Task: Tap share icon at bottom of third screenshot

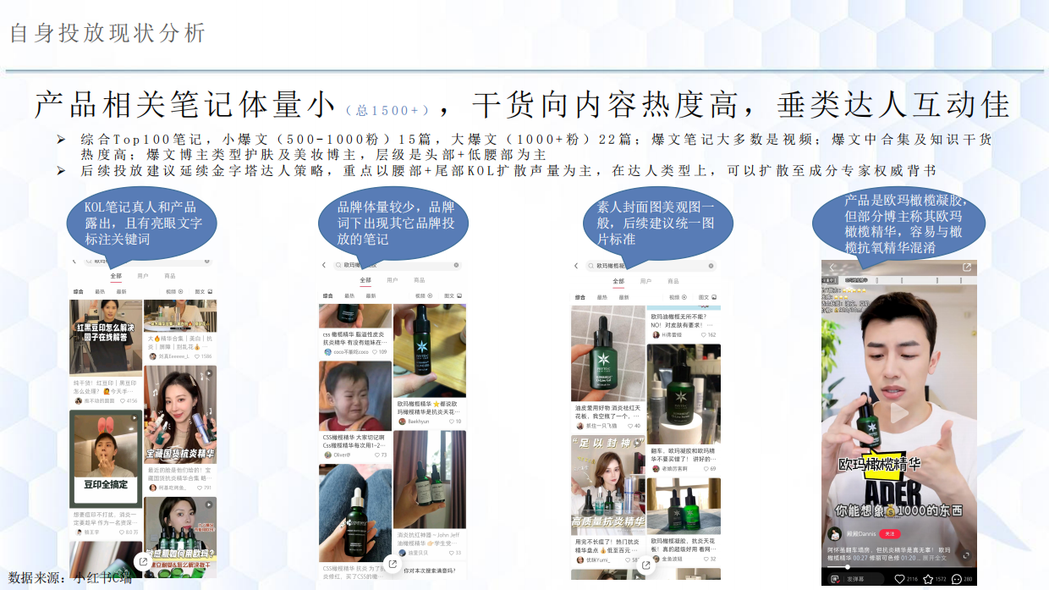Action: tap(645, 564)
